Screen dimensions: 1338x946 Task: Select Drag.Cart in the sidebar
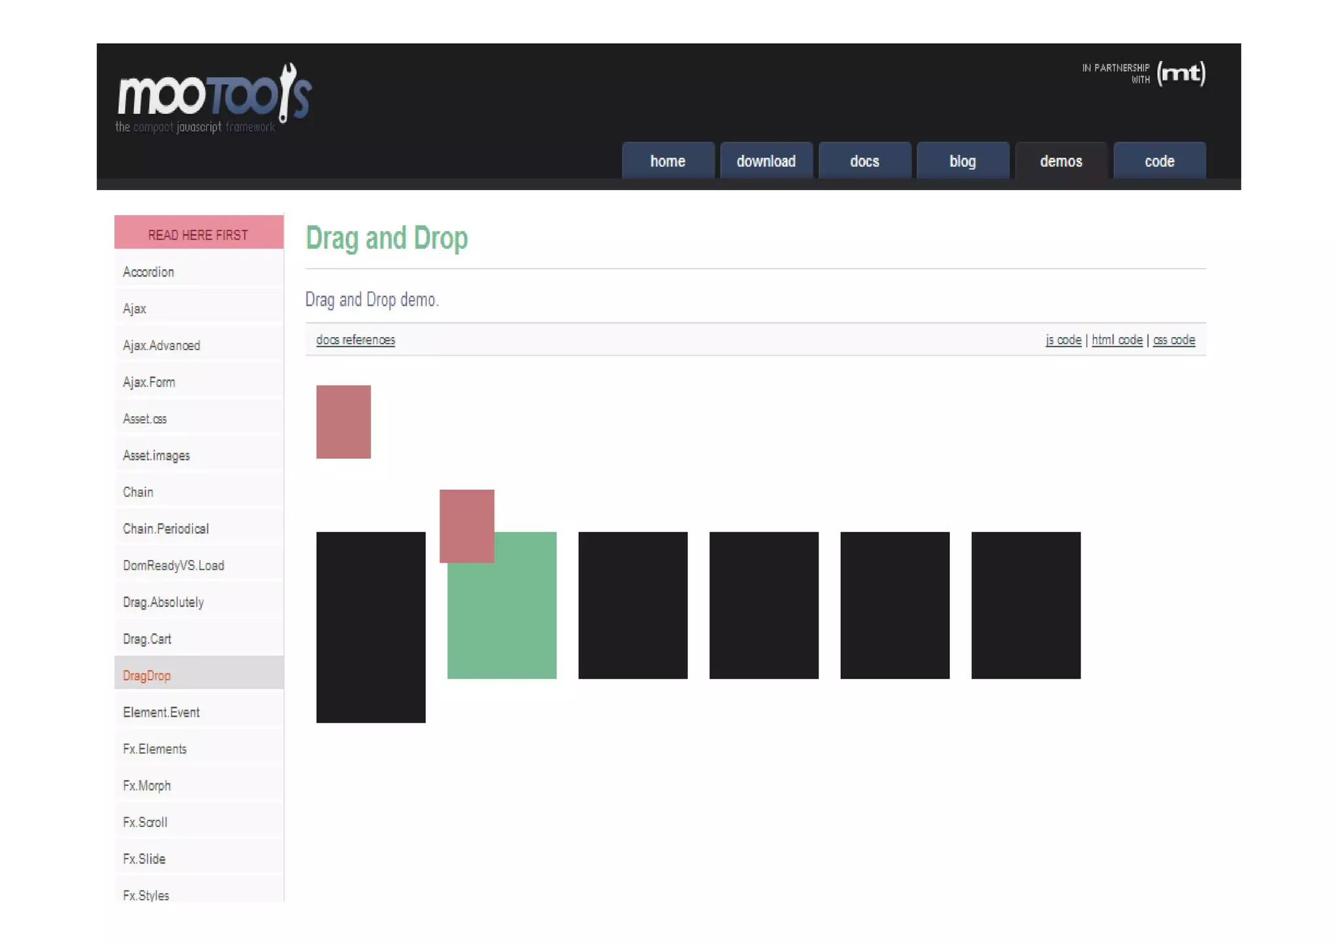(x=147, y=639)
